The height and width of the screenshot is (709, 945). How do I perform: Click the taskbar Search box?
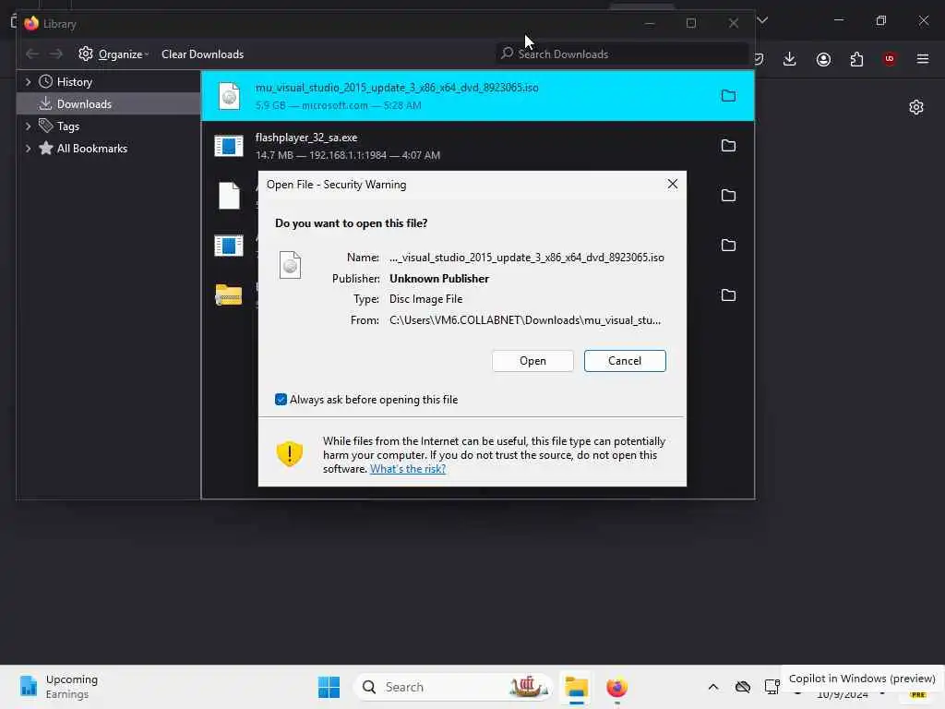[x=453, y=687]
